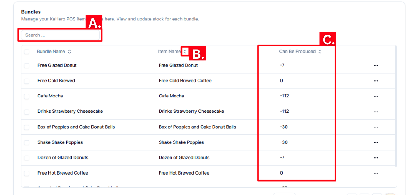419x195 pixels.
Task: Click the Item Name sort arrows
Action: click(x=185, y=52)
